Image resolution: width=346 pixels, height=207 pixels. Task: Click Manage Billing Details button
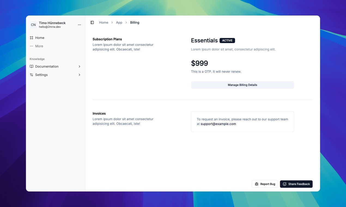point(242,85)
